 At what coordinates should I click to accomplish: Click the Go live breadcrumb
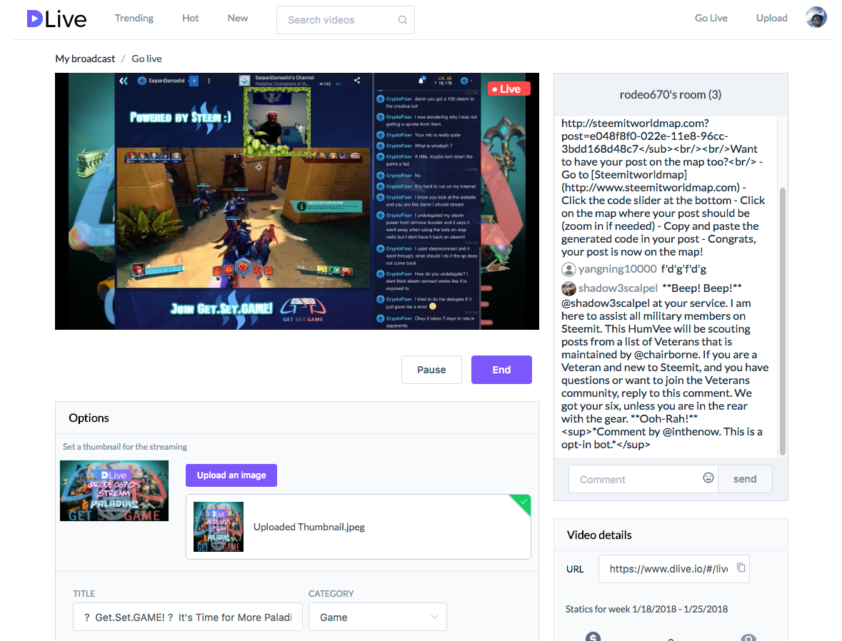point(146,59)
